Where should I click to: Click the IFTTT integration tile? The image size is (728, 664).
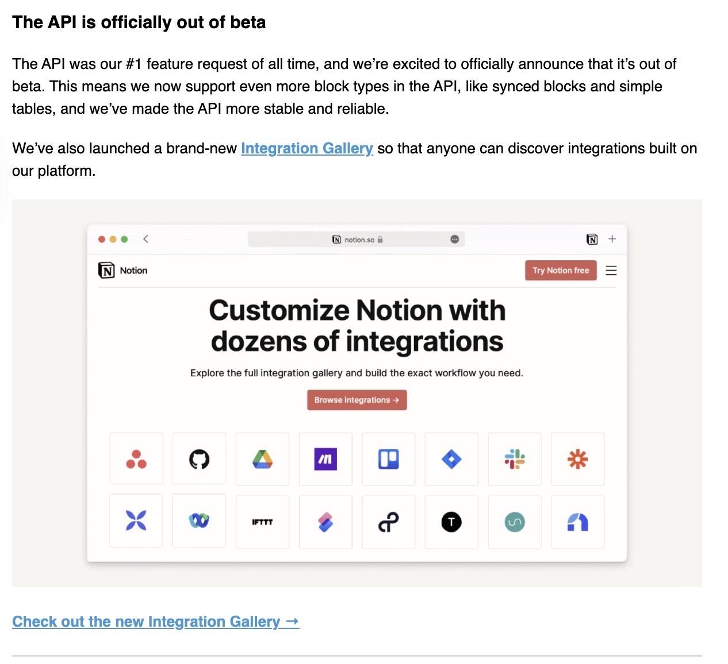[262, 522]
